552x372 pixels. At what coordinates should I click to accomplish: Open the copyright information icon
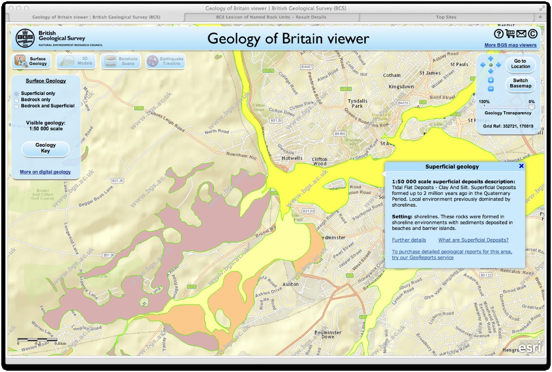coord(533,34)
